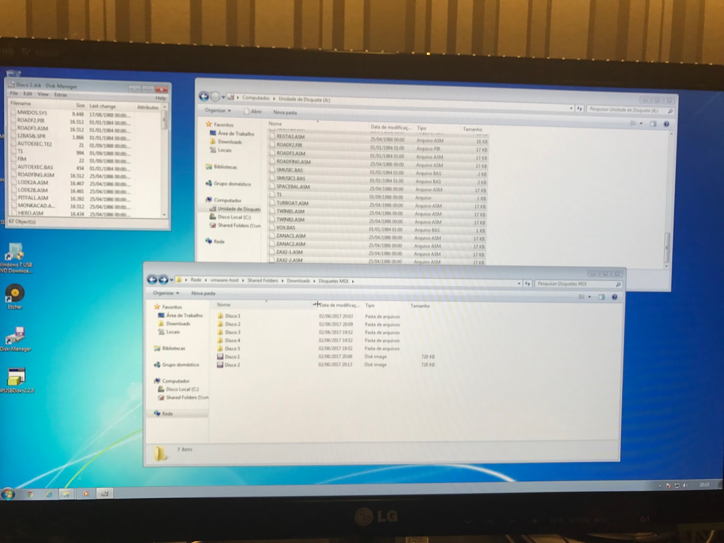Click Nova pasta in Disquetes MSX window
Viewport: 724px width, 543px height.
click(x=203, y=293)
